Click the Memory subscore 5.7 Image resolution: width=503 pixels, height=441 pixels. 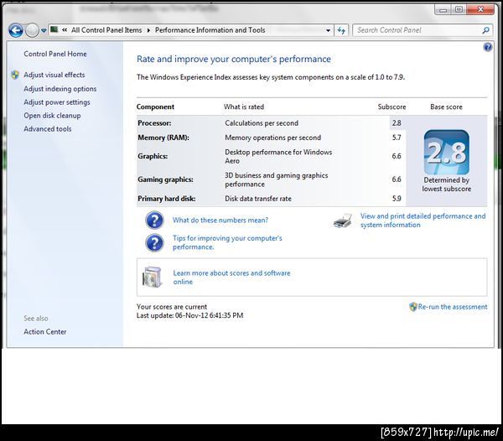point(397,137)
